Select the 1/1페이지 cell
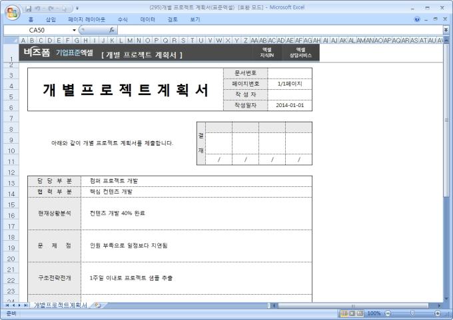The width and height of the screenshot is (453, 320). 290,84
